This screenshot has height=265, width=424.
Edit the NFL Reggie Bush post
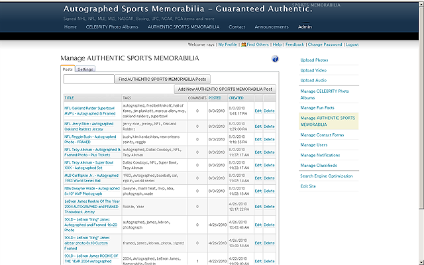click(x=258, y=139)
